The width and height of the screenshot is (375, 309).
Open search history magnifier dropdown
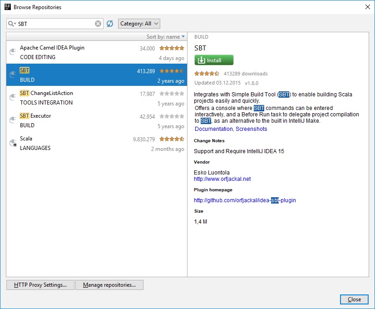(x=12, y=24)
